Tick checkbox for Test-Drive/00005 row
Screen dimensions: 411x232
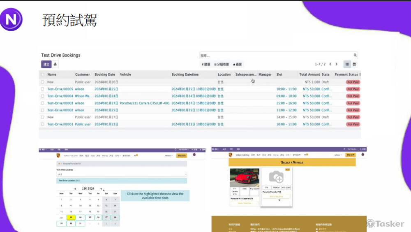(x=42, y=89)
